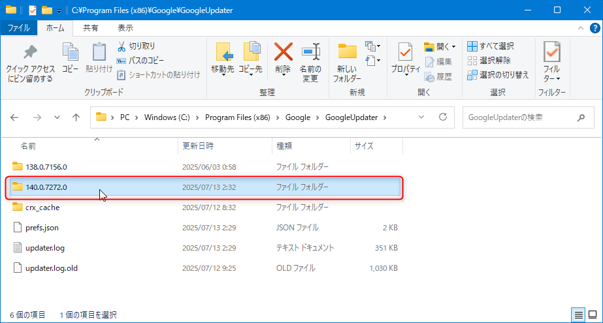The width and height of the screenshot is (603, 323).
Task: Click Select none (選択解除)
Action: [489, 60]
